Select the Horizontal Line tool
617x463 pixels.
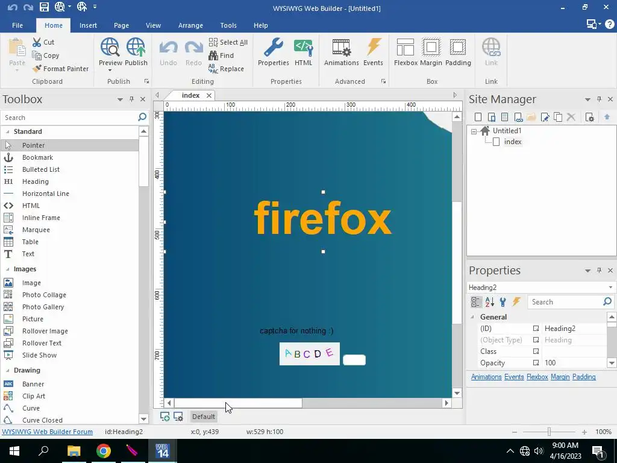tap(70, 194)
